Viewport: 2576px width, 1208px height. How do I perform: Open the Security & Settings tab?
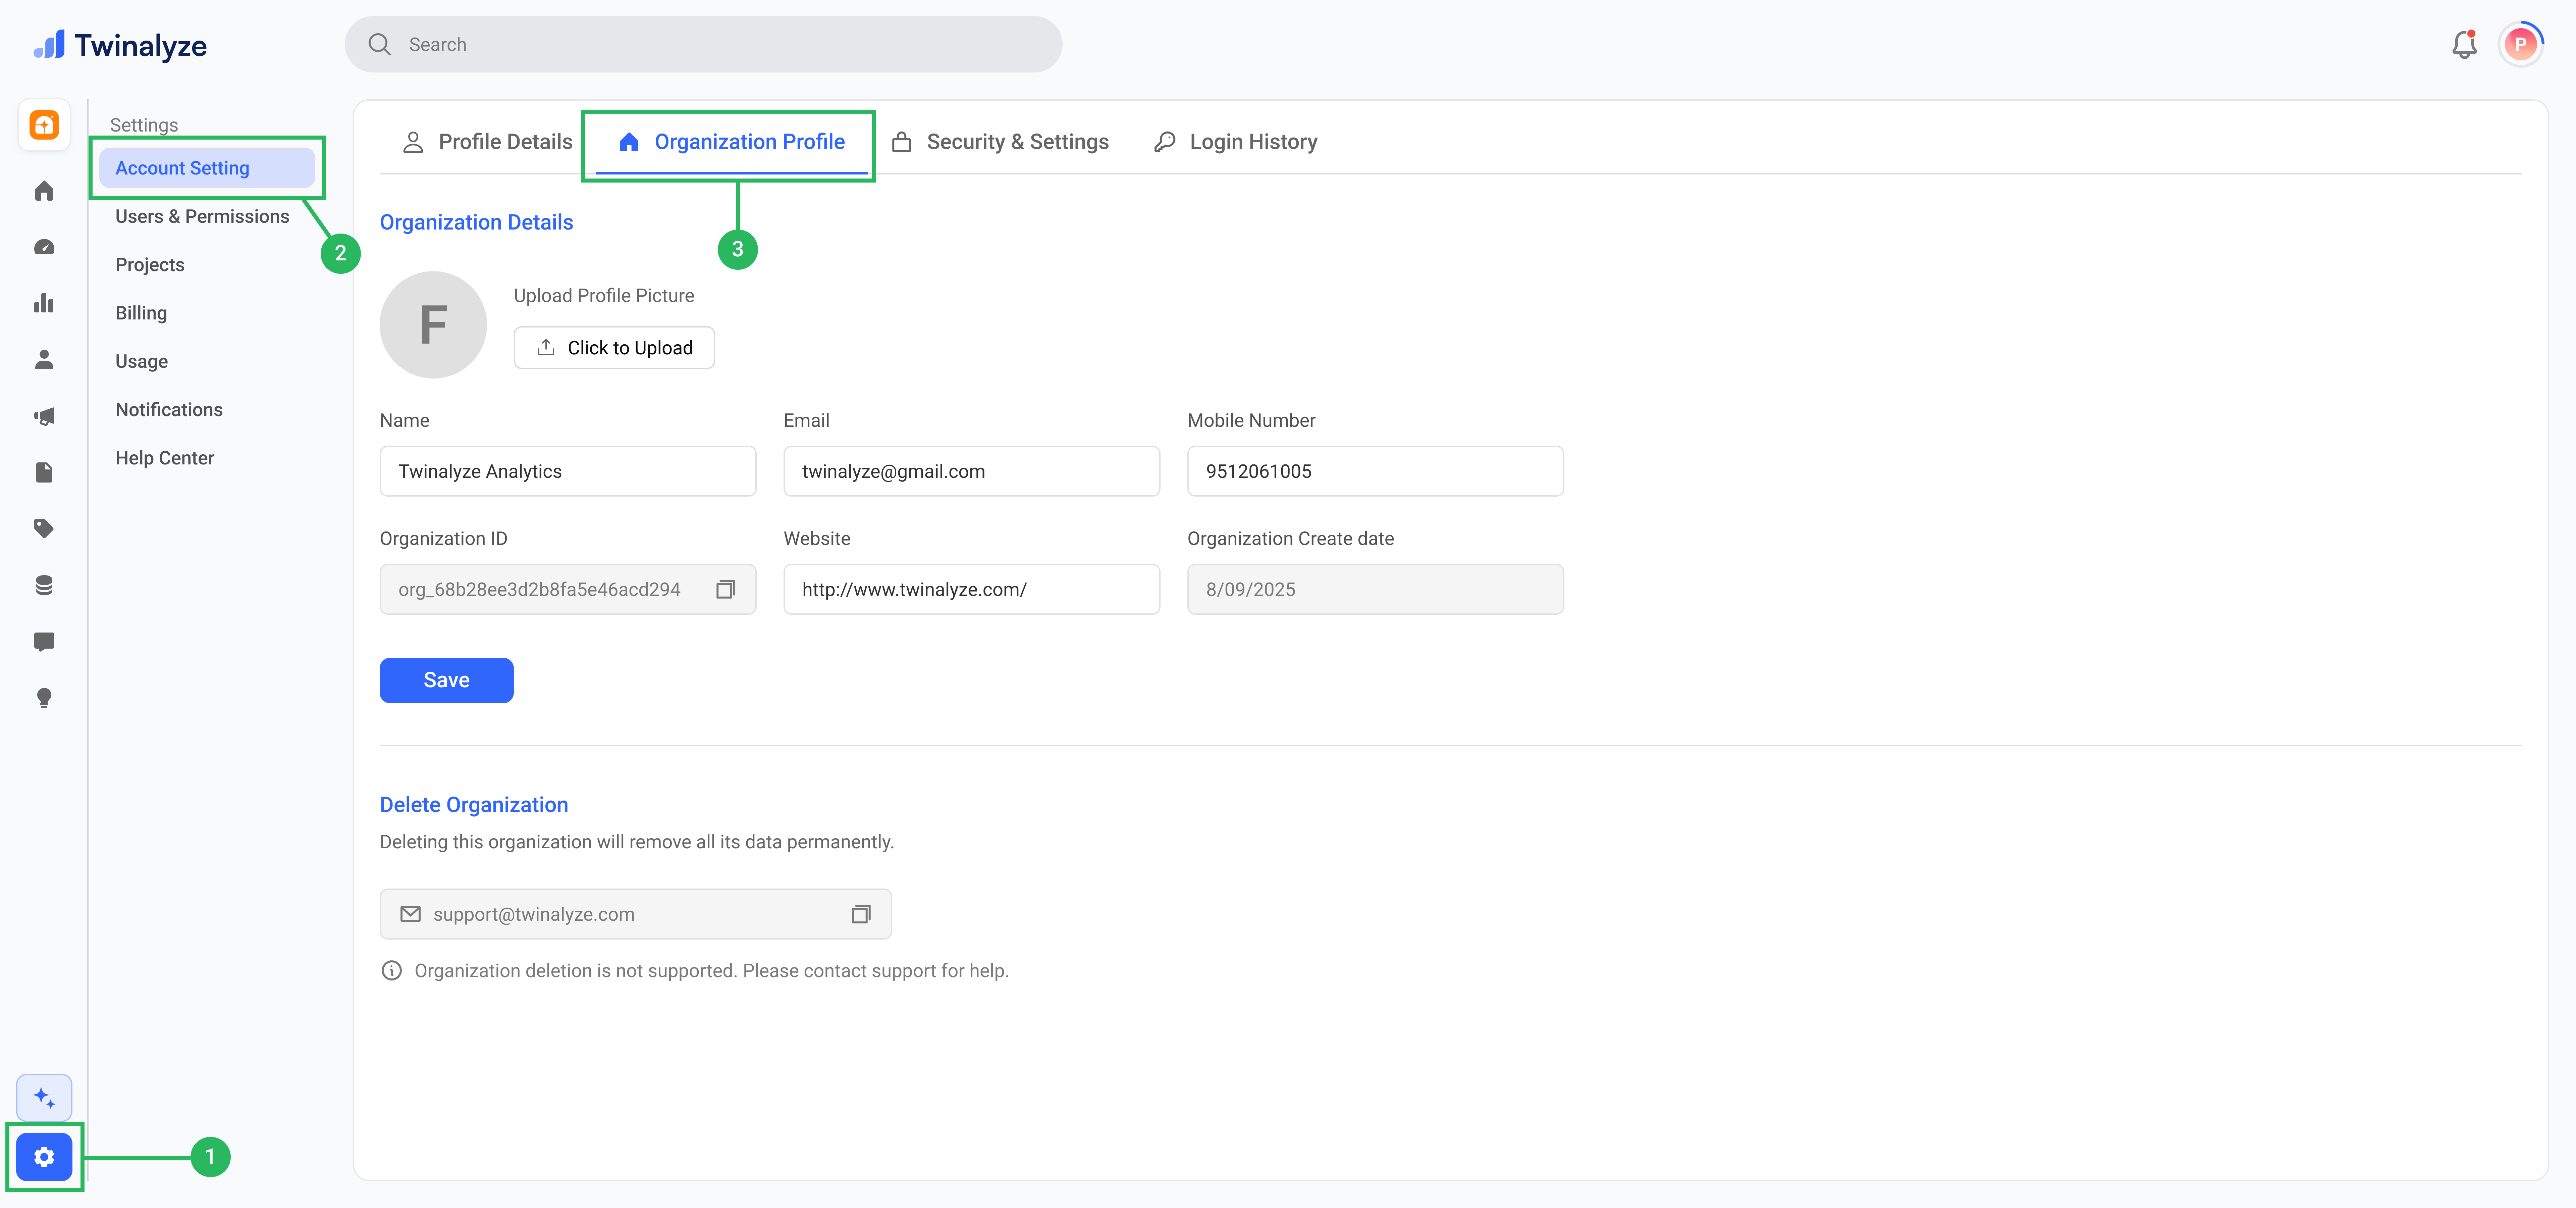[1000, 142]
